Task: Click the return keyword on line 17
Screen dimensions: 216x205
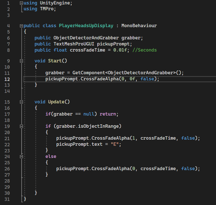Action: [x=108, y=114]
